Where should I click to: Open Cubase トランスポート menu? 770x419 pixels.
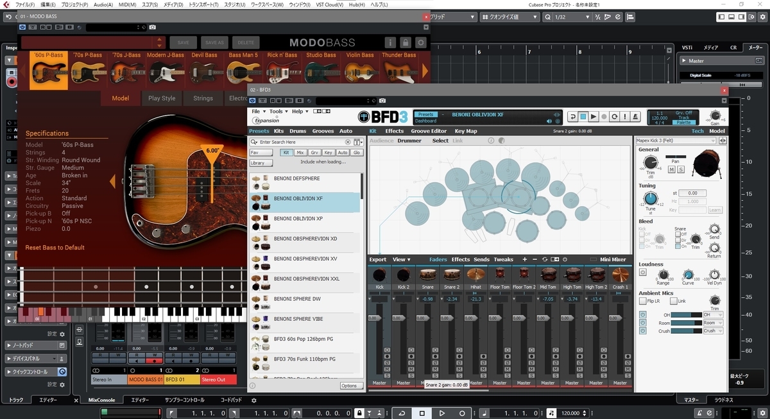tap(203, 4)
